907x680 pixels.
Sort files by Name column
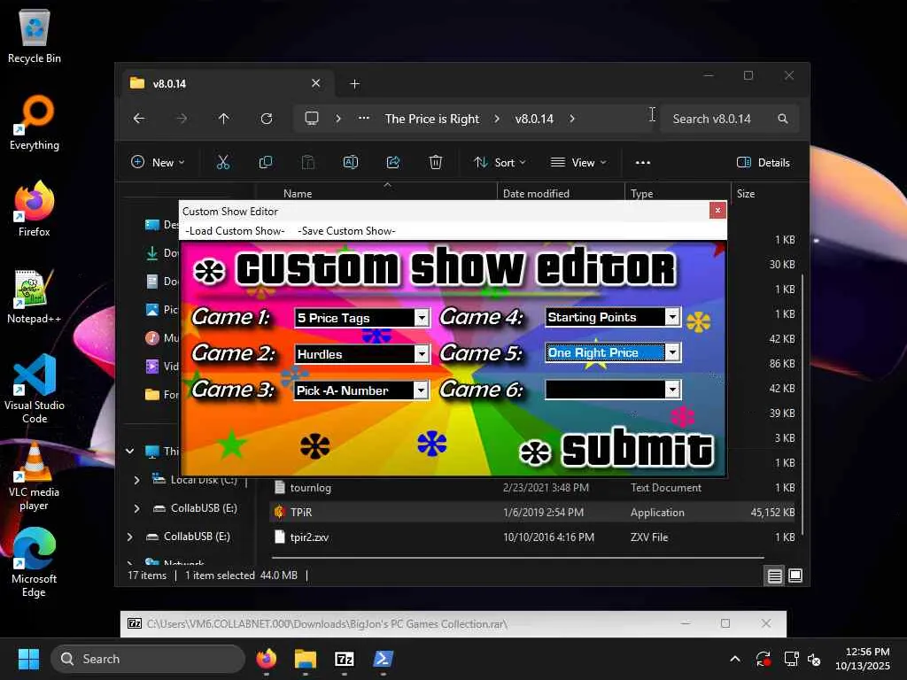coord(298,194)
